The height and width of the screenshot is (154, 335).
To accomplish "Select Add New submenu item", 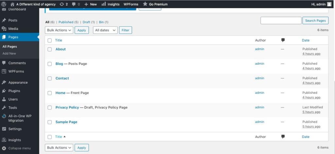I will tap(9, 53).
